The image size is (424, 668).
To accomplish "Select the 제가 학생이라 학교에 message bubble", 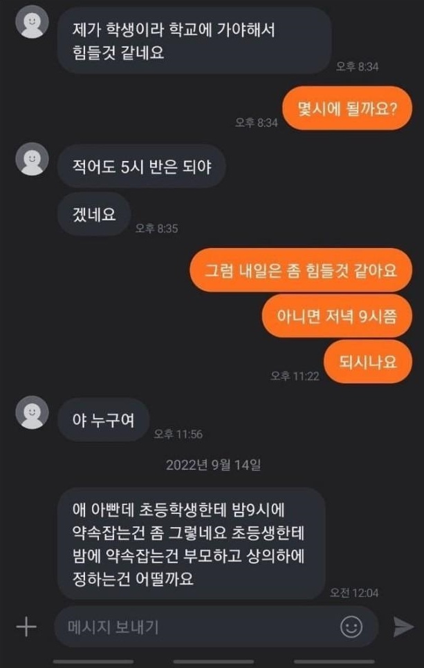I will [194, 41].
